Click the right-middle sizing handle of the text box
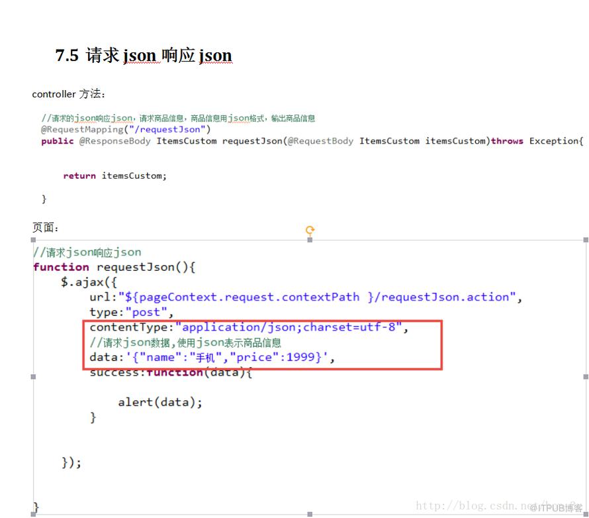The height and width of the screenshot is (518, 589). point(586,377)
